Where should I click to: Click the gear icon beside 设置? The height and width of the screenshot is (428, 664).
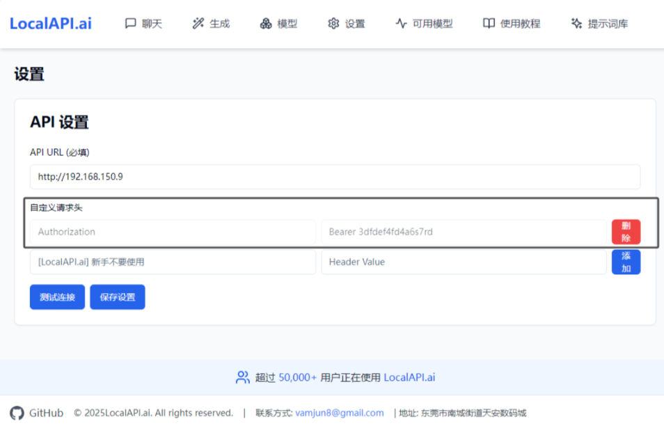coord(333,23)
